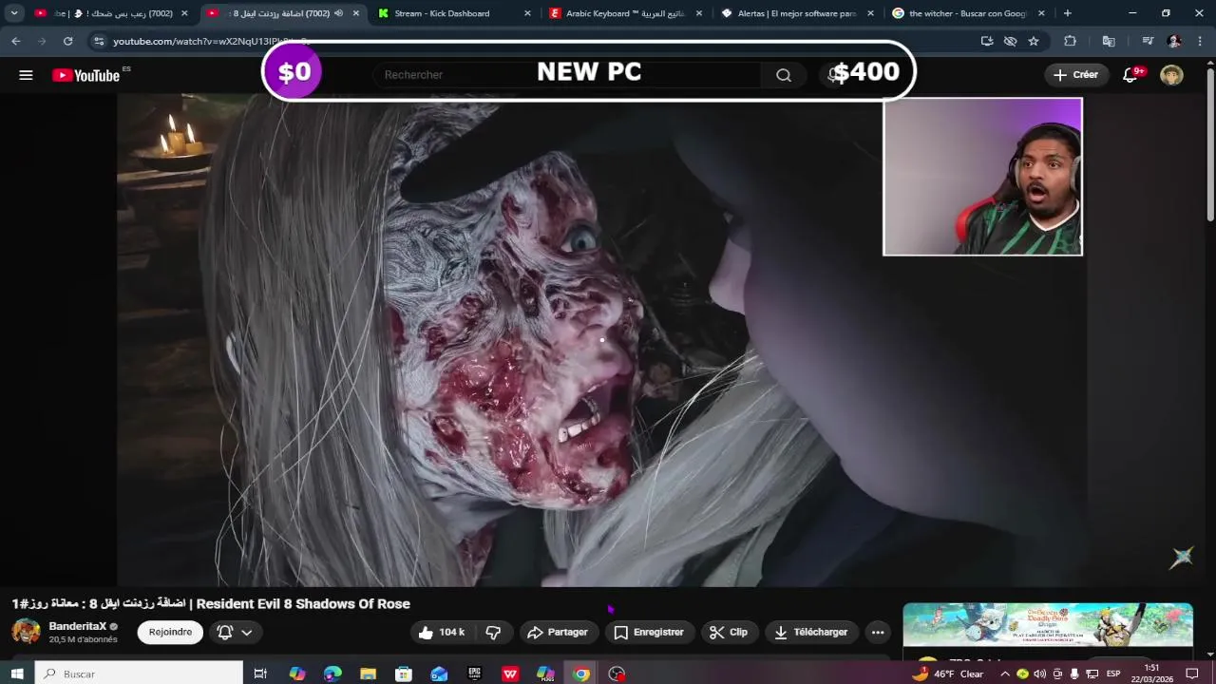Screen dimensions: 1216x684
Task: Click Rejoindre join button
Action: [170, 632]
